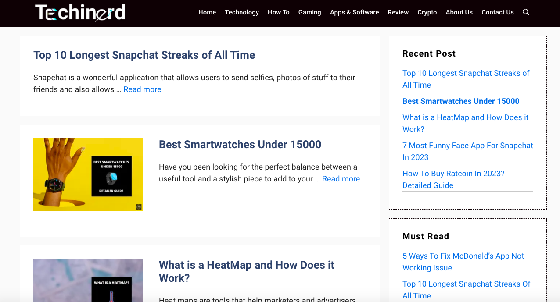Open the search icon in the header
Image resolution: width=560 pixels, height=302 pixels.
tap(526, 12)
